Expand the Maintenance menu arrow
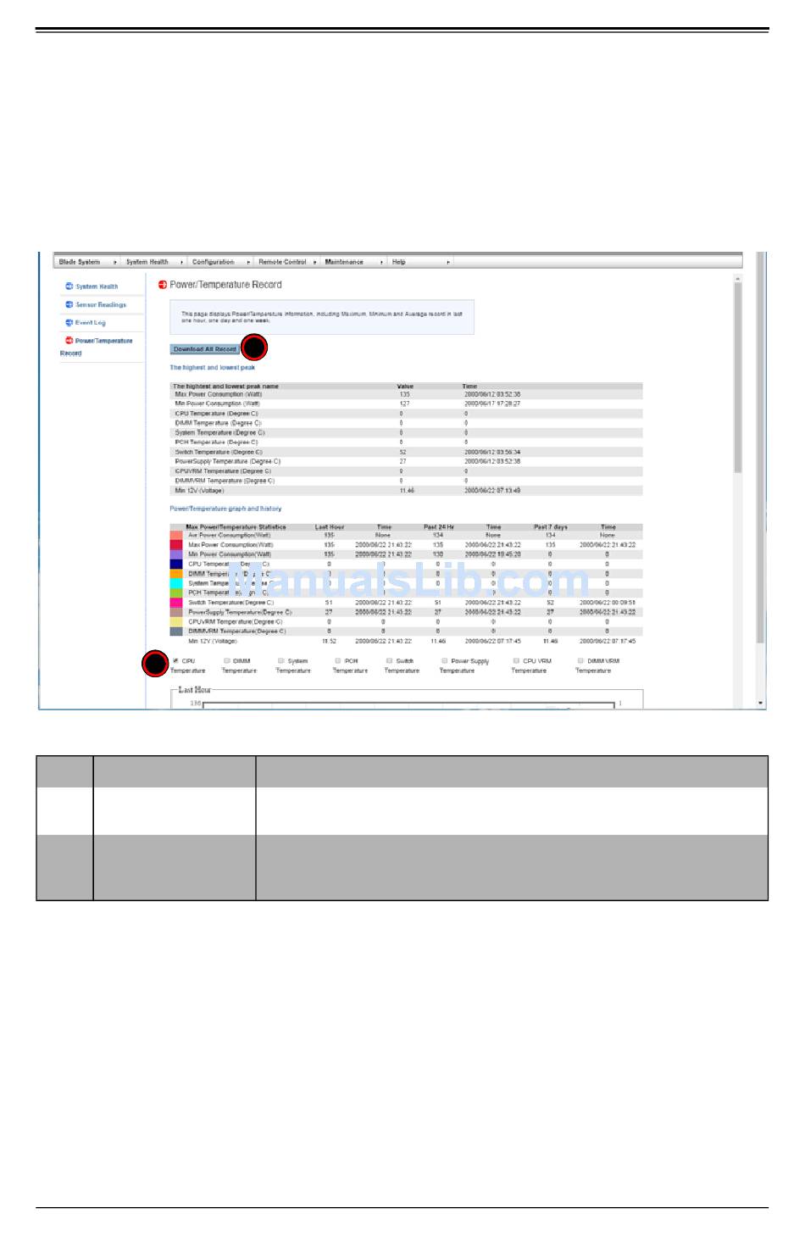Viewport: 805px width, 1252px height. pyautogui.click(x=381, y=262)
